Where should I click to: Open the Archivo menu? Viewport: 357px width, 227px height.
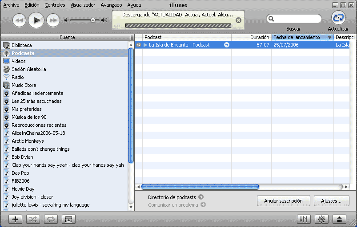[11, 5]
